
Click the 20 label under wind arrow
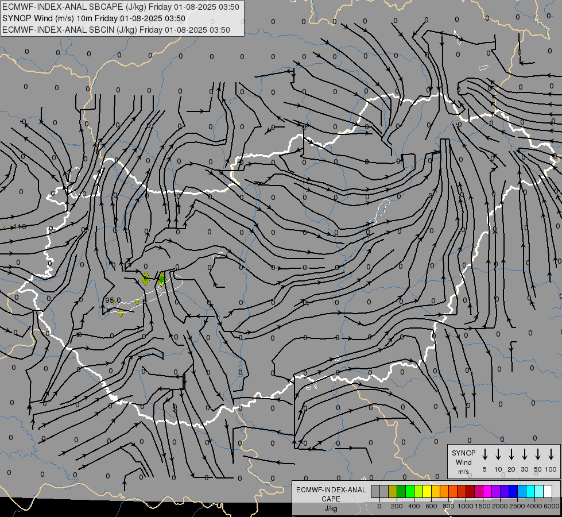coord(511,469)
